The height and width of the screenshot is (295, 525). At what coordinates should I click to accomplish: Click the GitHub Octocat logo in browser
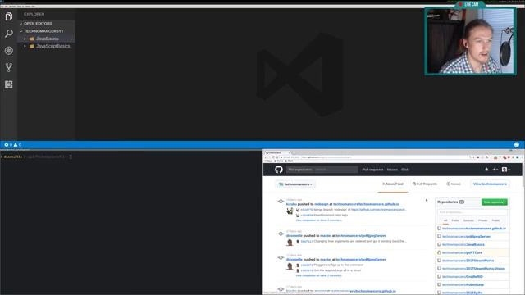click(x=279, y=170)
